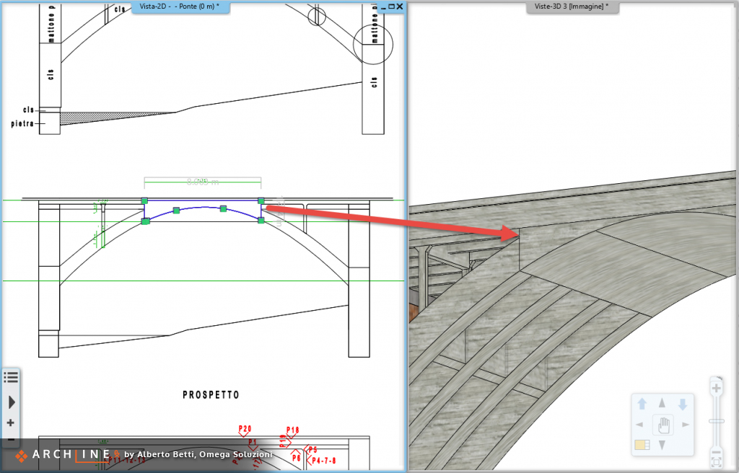Click the play arrow in the 2D view toolbar
739x473 pixels.
[12, 402]
